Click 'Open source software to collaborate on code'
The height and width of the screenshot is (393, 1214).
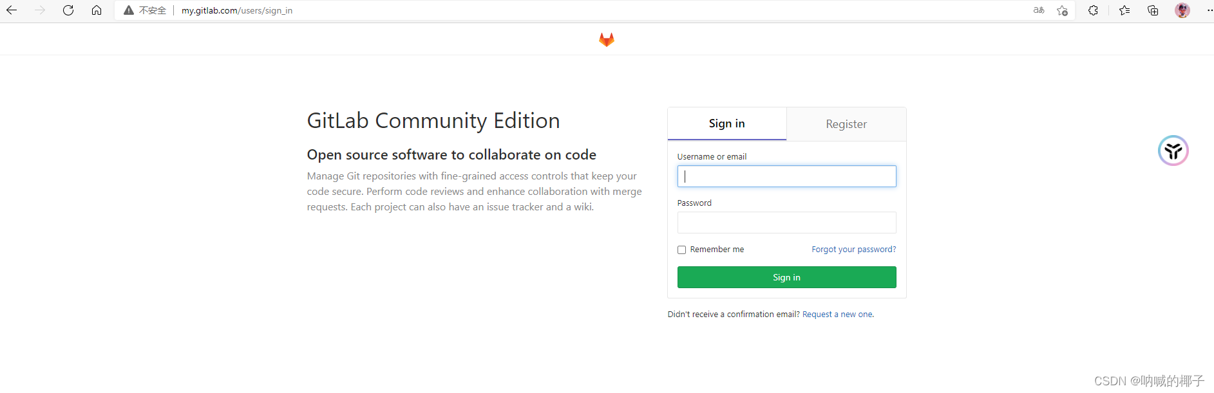click(451, 155)
